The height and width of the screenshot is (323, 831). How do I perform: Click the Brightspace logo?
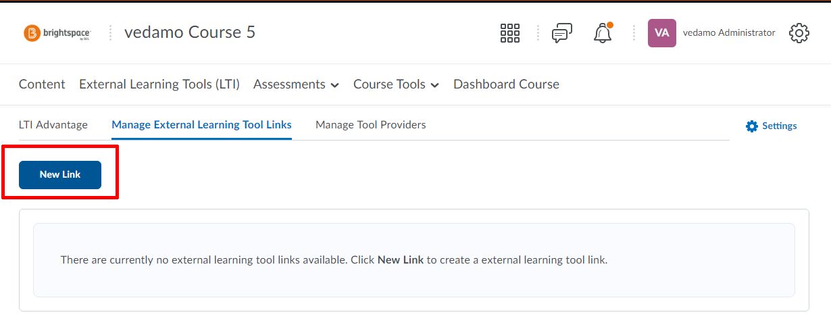[57, 32]
